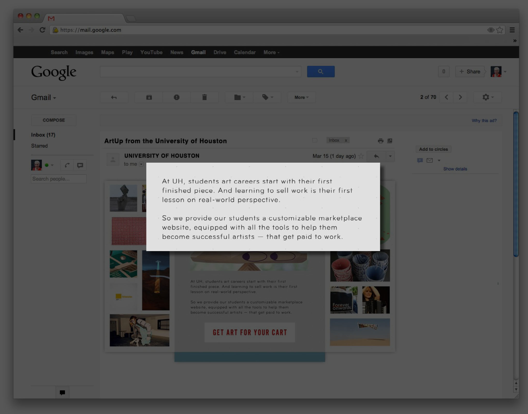528x414 pixels.
Task: Expand the More menu in the Google bar
Action: (x=271, y=52)
